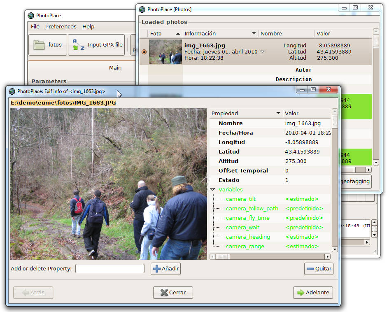This screenshot has height=312, width=389.
Task: Click the Exif property list horizontal scrollbar thumb
Action: pyautogui.click(x=223, y=257)
